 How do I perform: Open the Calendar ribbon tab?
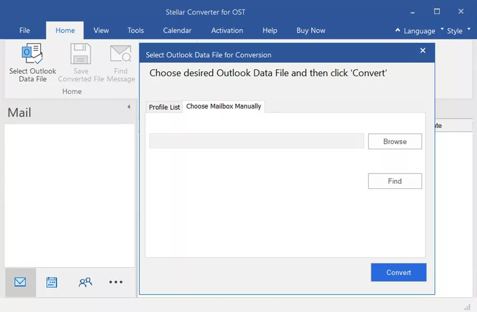177,30
